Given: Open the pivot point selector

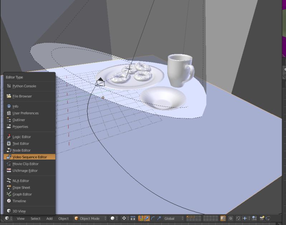Looking at the screenshot, I should (x=125, y=218).
